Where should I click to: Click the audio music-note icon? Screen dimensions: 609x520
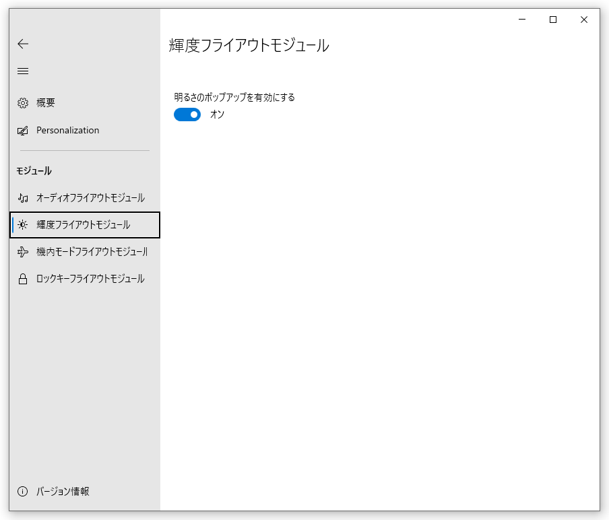tap(23, 198)
